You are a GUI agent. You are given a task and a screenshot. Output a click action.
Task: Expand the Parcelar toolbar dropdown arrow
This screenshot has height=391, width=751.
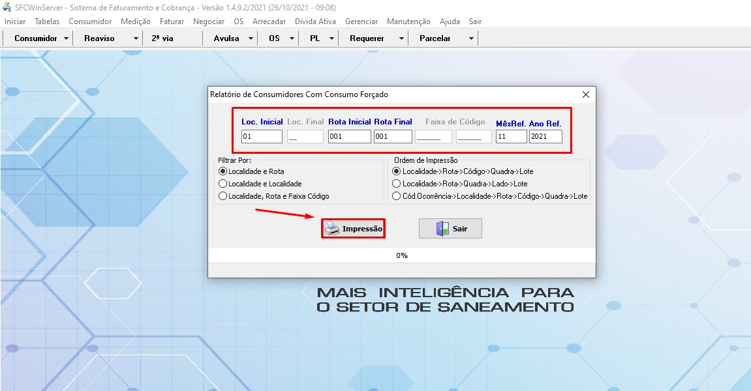coord(471,38)
